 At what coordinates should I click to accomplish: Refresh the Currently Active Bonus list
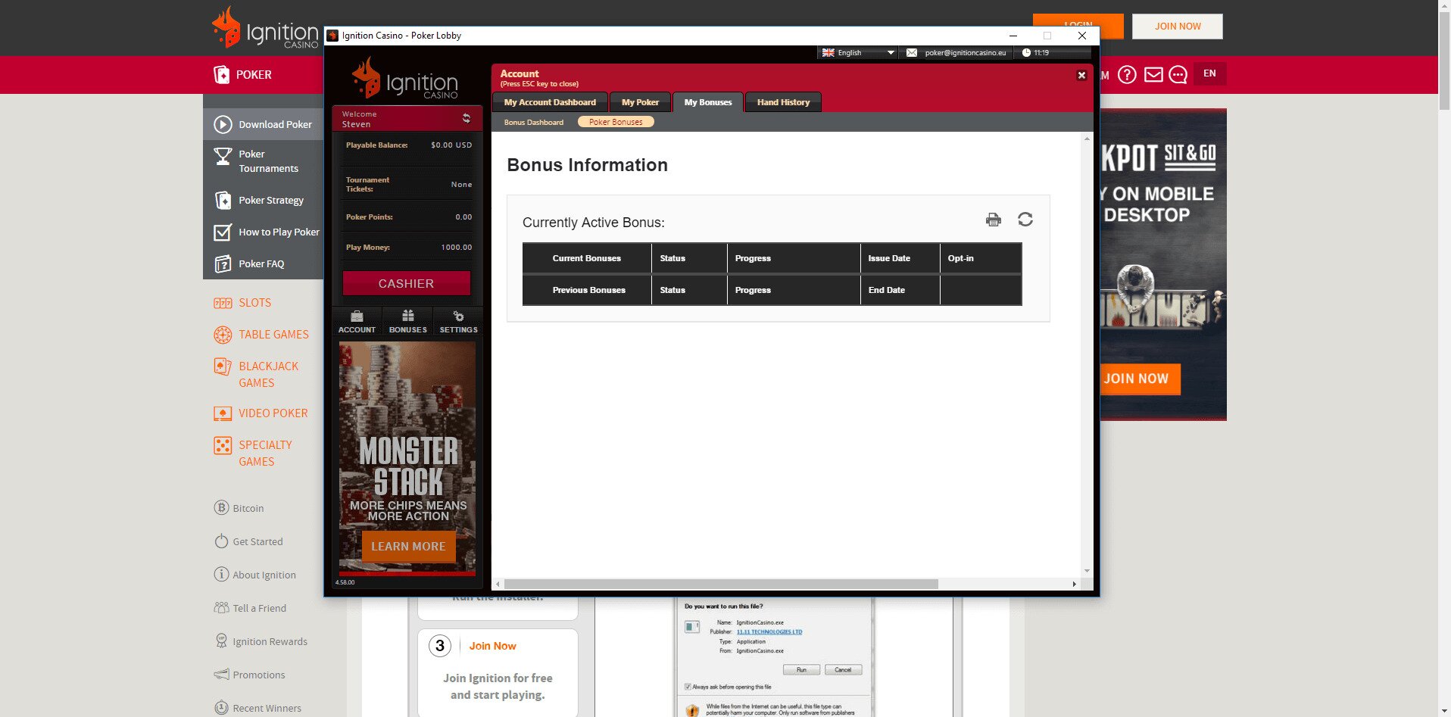coord(1025,220)
